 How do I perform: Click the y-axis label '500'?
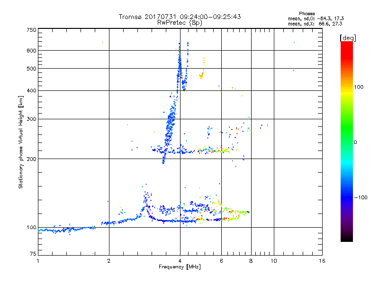pos(31,69)
